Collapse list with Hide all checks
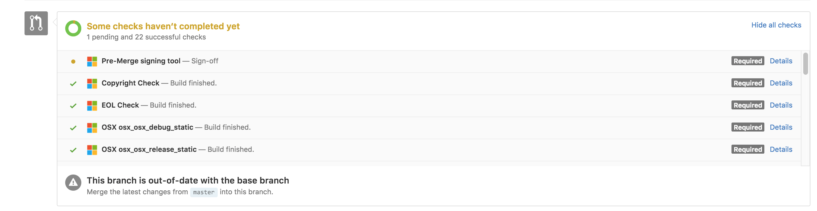The width and height of the screenshot is (817, 211). pos(776,25)
